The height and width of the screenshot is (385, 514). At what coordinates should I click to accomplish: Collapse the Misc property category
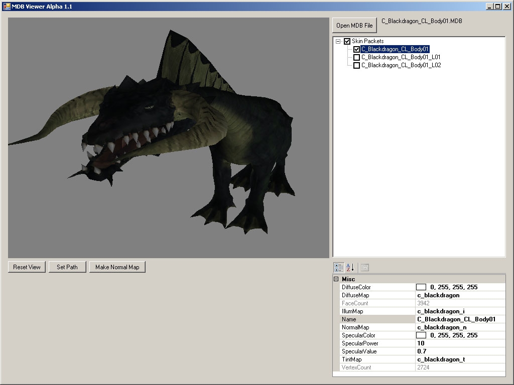336,279
